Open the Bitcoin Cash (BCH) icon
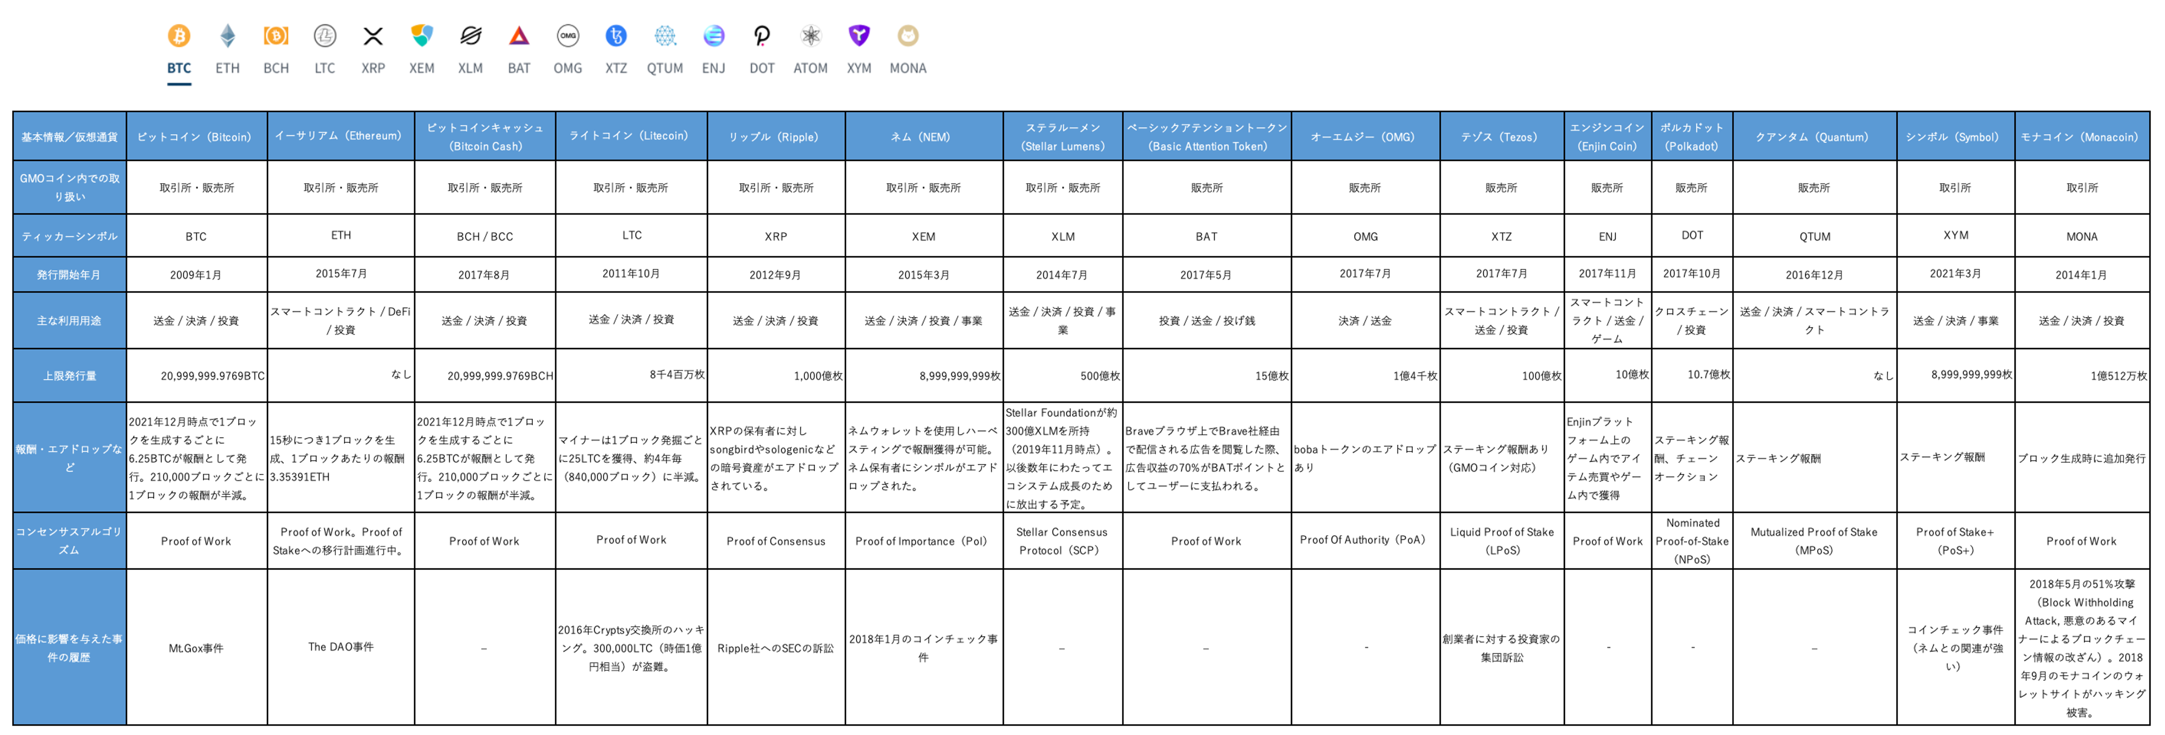Viewport: 2165px width, 735px height. click(x=277, y=36)
